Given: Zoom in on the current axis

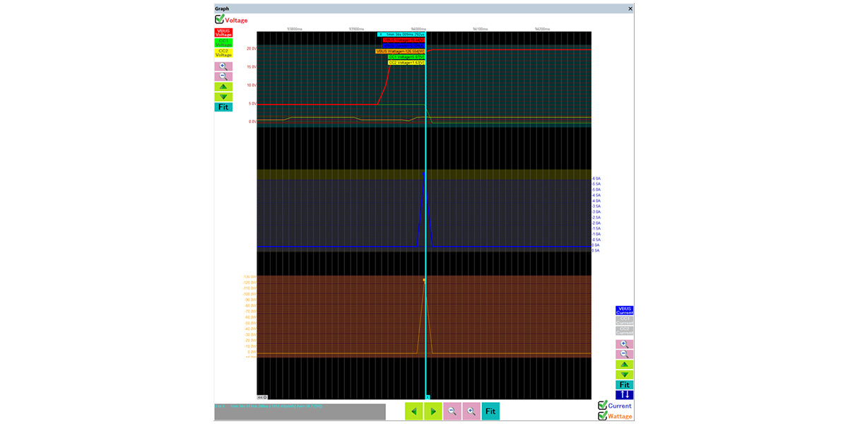Looking at the screenshot, I should [x=624, y=343].
